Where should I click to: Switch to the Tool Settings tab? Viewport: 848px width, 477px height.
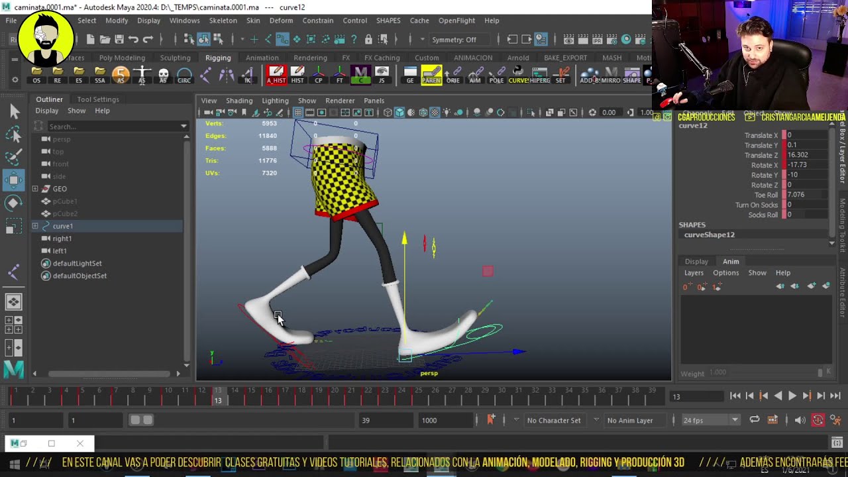click(x=98, y=99)
